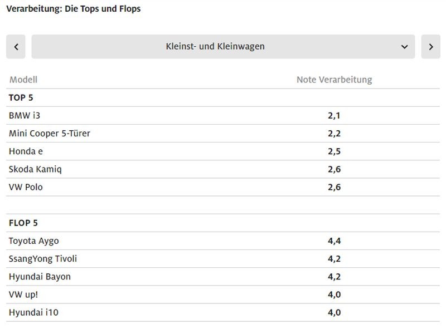Screen dimensions: 446x329
Task: Open the Kleinst- und Kleinwagen dropdown
Action: (x=215, y=47)
